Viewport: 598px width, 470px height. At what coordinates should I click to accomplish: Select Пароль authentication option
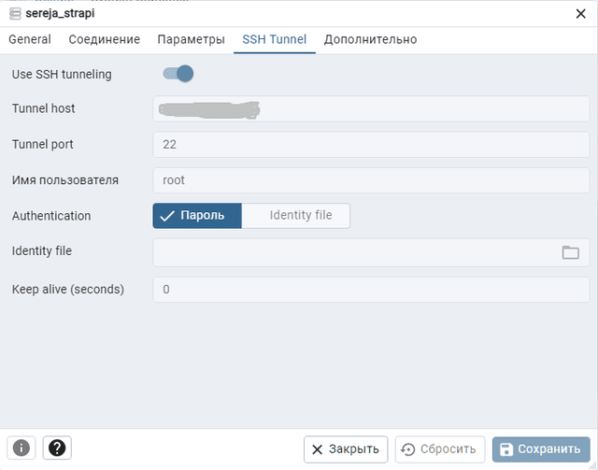click(197, 216)
